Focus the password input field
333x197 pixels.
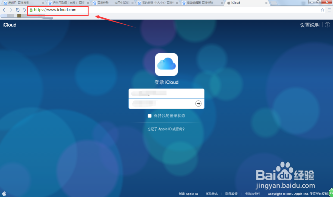click(166, 104)
